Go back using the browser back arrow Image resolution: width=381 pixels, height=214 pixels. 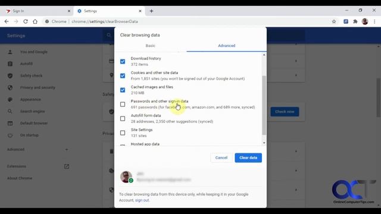[x=7, y=21]
